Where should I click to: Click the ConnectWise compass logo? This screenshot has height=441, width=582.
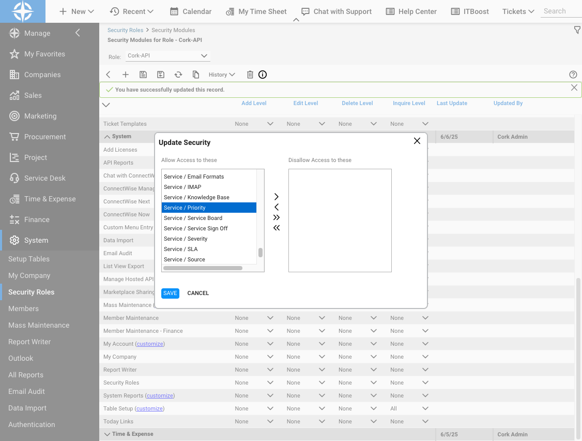[x=23, y=11]
